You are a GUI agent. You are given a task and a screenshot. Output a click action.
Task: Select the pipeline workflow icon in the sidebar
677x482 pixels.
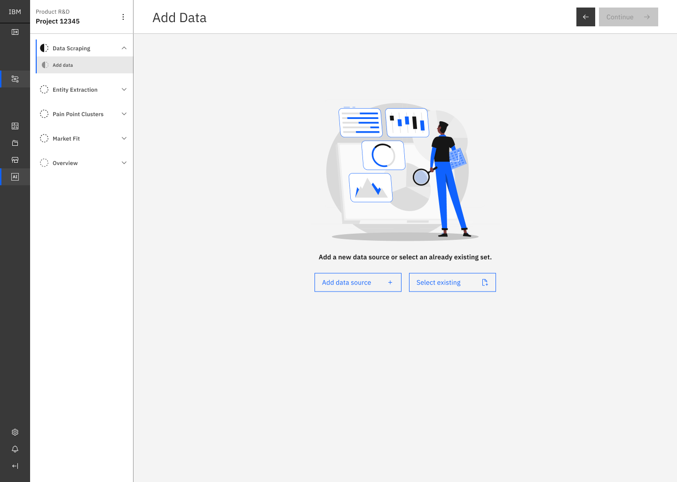(15, 79)
